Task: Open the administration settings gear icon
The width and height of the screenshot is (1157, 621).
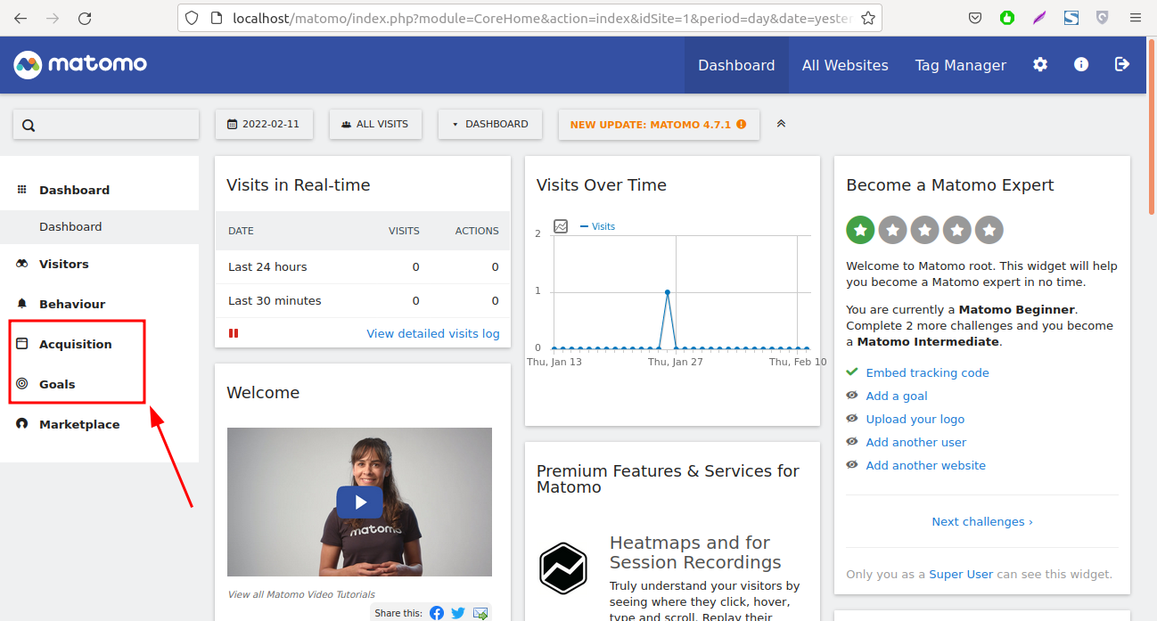Action: pos(1040,64)
